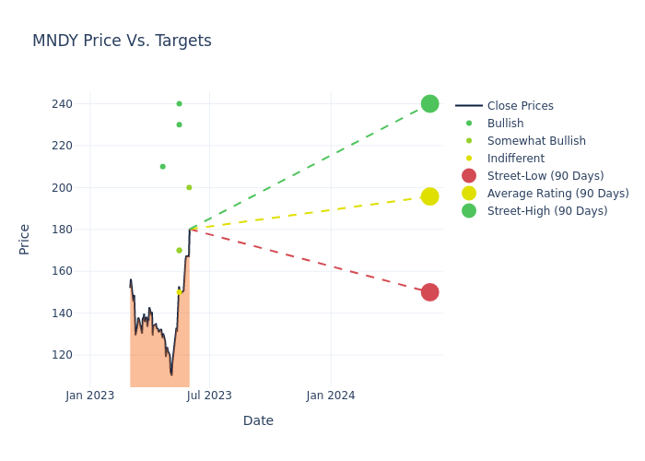Click the bullish dot at price 230
The width and height of the screenshot is (645, 461).
(x=179, y=124)
